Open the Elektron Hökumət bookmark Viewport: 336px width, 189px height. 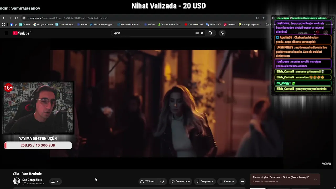129,24
